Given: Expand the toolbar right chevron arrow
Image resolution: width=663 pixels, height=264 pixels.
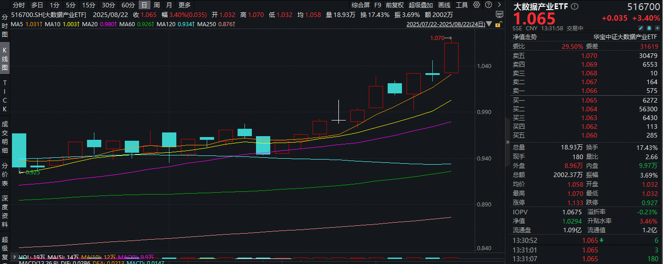Looking at the screenshot, I should (500, 5).
